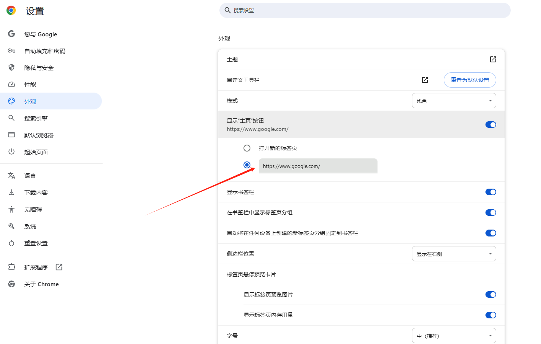Click the 设置 page title
Screen dimensions: 541x344
coord(35,11)
